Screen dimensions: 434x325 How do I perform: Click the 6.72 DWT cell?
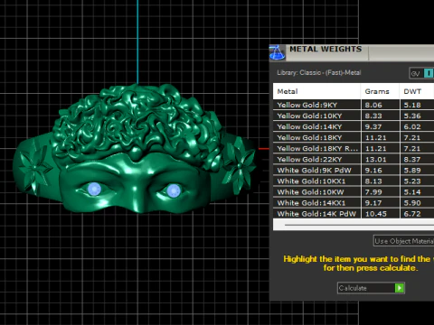[x=417, y=214]
